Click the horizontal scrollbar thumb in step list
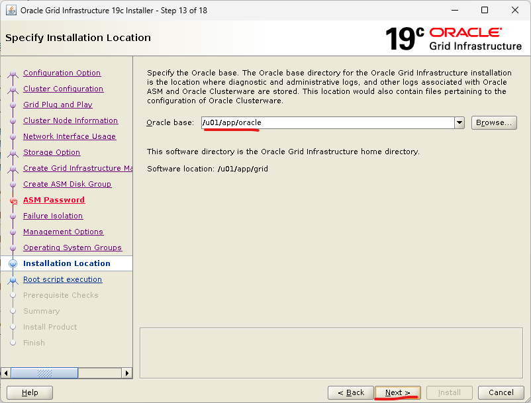 (x=44, y=373)
